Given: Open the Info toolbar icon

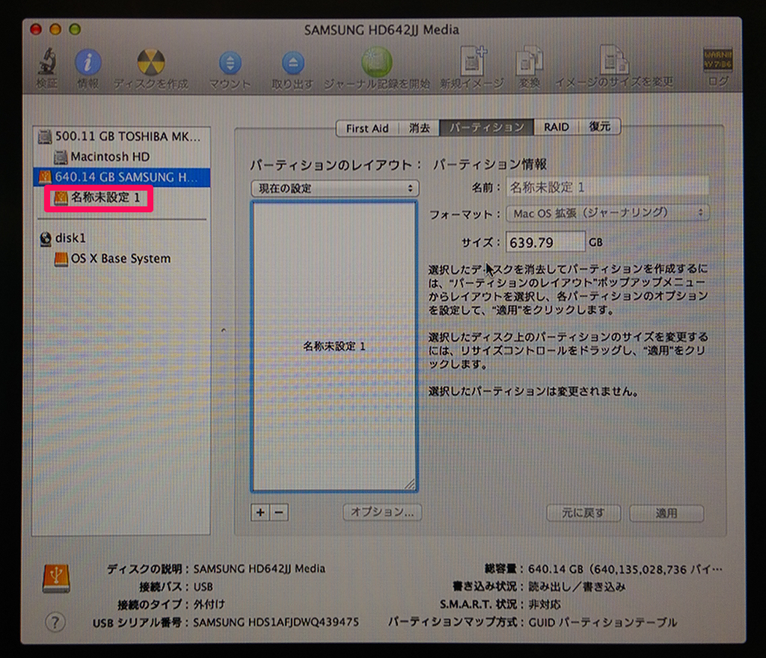Looking at the screenshot, I should click(88, 64).
